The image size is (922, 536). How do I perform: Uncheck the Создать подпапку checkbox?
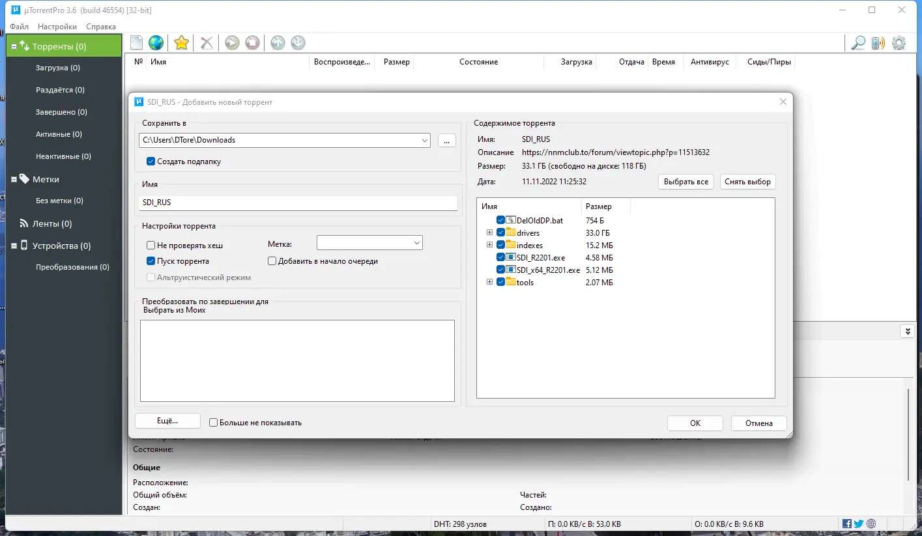click(x=151, y=162)
